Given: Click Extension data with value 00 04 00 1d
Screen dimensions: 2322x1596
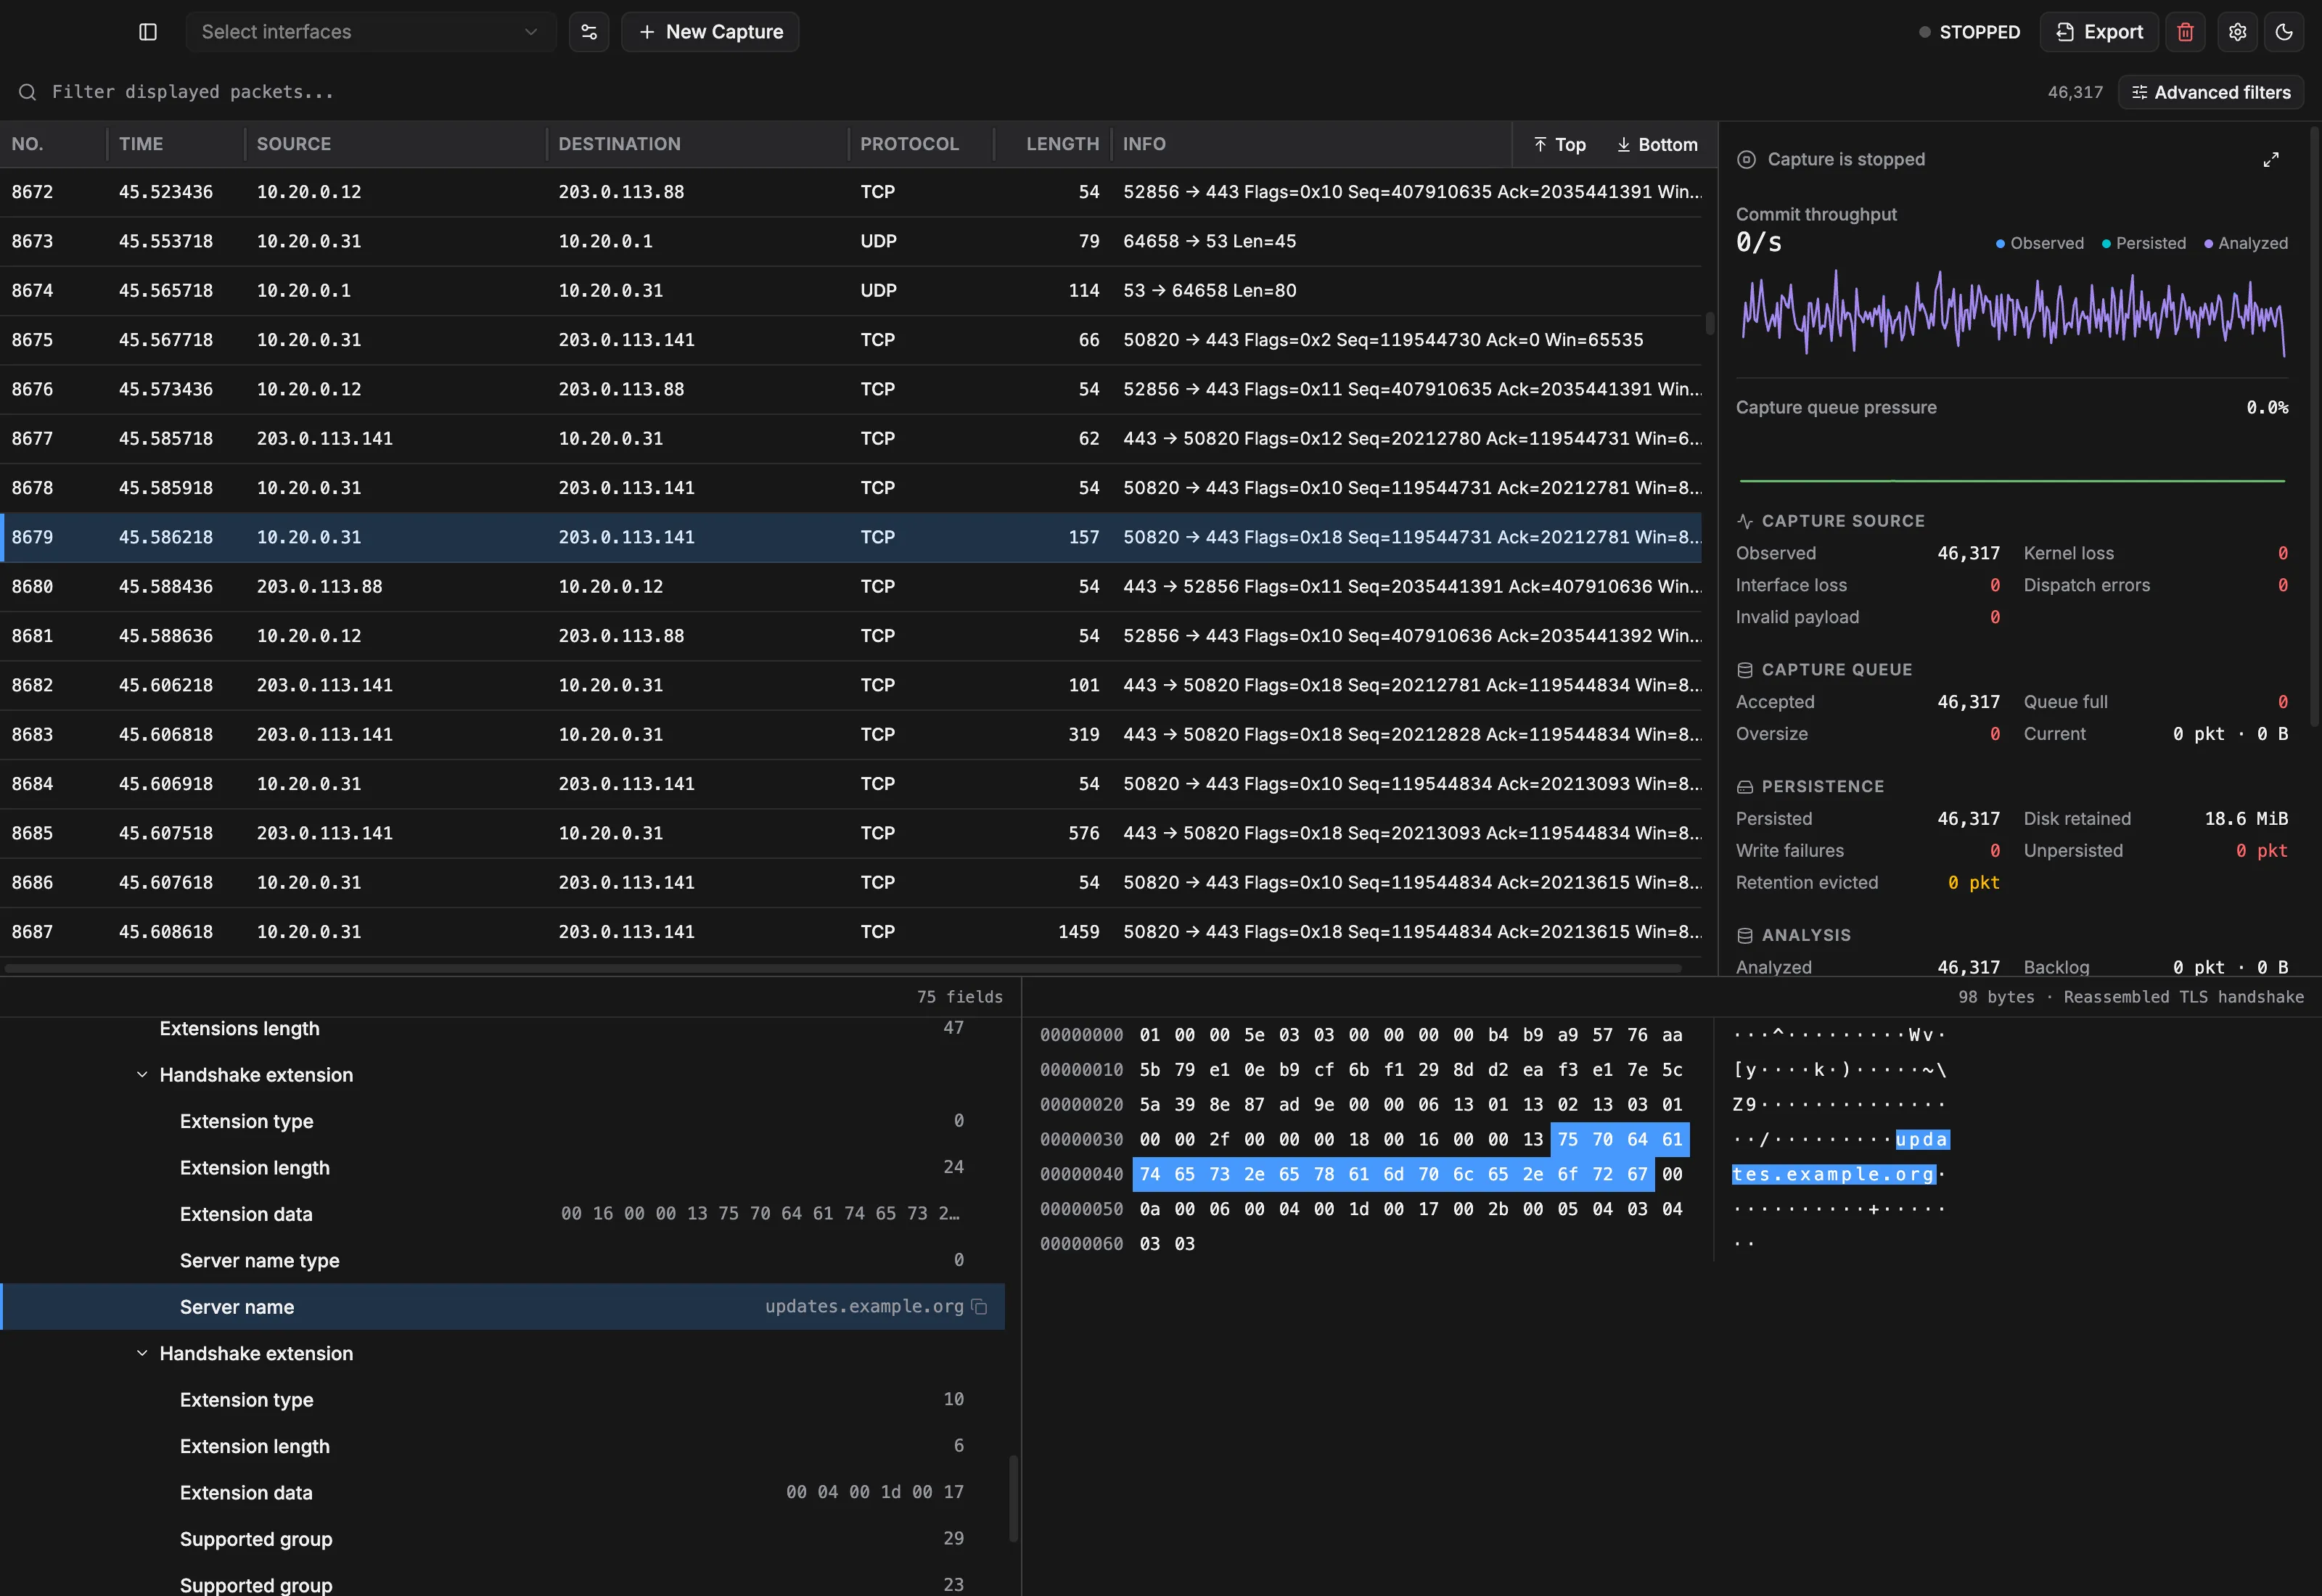Looking at the screenshot, I should click(502, 1492).
